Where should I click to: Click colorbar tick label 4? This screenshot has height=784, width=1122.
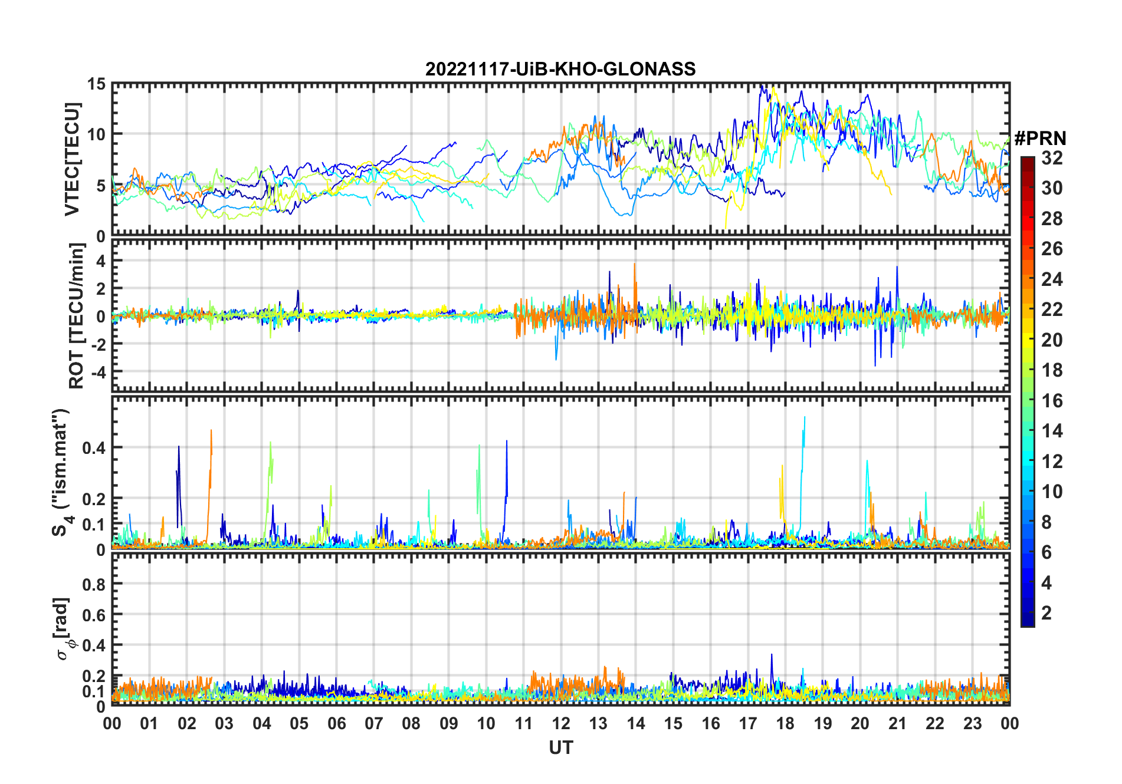[1046, 583]
